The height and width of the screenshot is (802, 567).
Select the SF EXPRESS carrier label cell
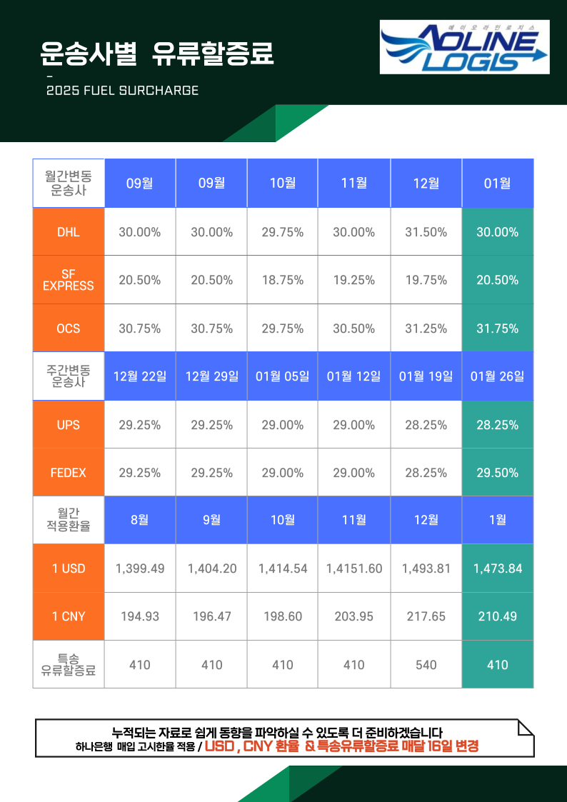pyautogui.click(x=69, y=280)
